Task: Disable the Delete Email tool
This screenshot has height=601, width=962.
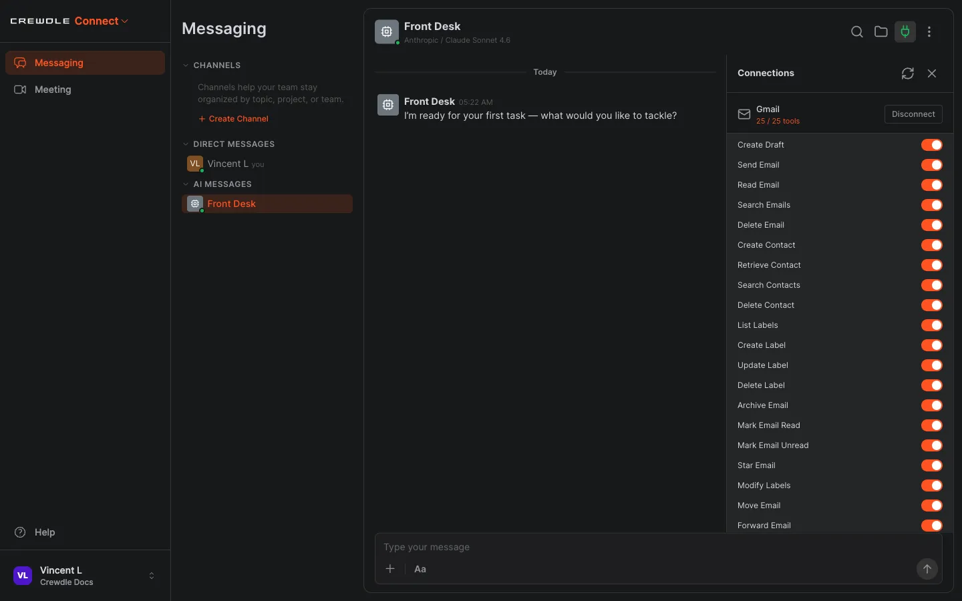Action: 931,225
